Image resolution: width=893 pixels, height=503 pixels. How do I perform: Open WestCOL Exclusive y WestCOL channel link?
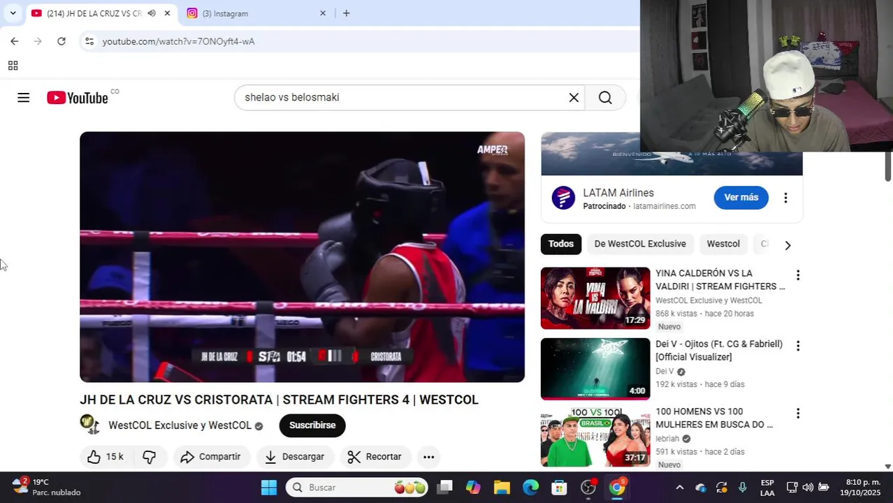(x=180, y=425)
